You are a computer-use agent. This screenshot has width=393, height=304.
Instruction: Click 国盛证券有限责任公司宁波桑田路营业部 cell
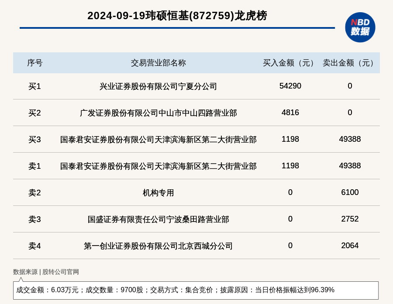[x=159, y=219]
